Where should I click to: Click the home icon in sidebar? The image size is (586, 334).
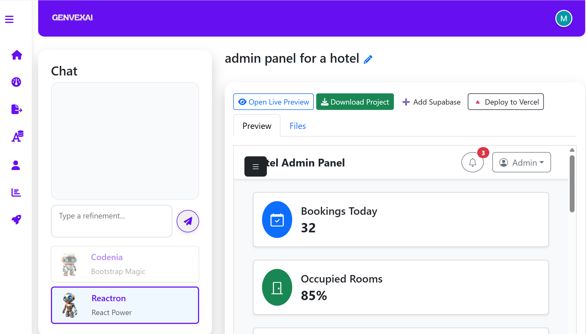click(x=17, y=55)
